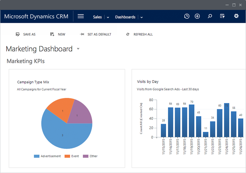246x173 pixels.
Task: Click REFRESH ALL button label
Action: (143, 34)
